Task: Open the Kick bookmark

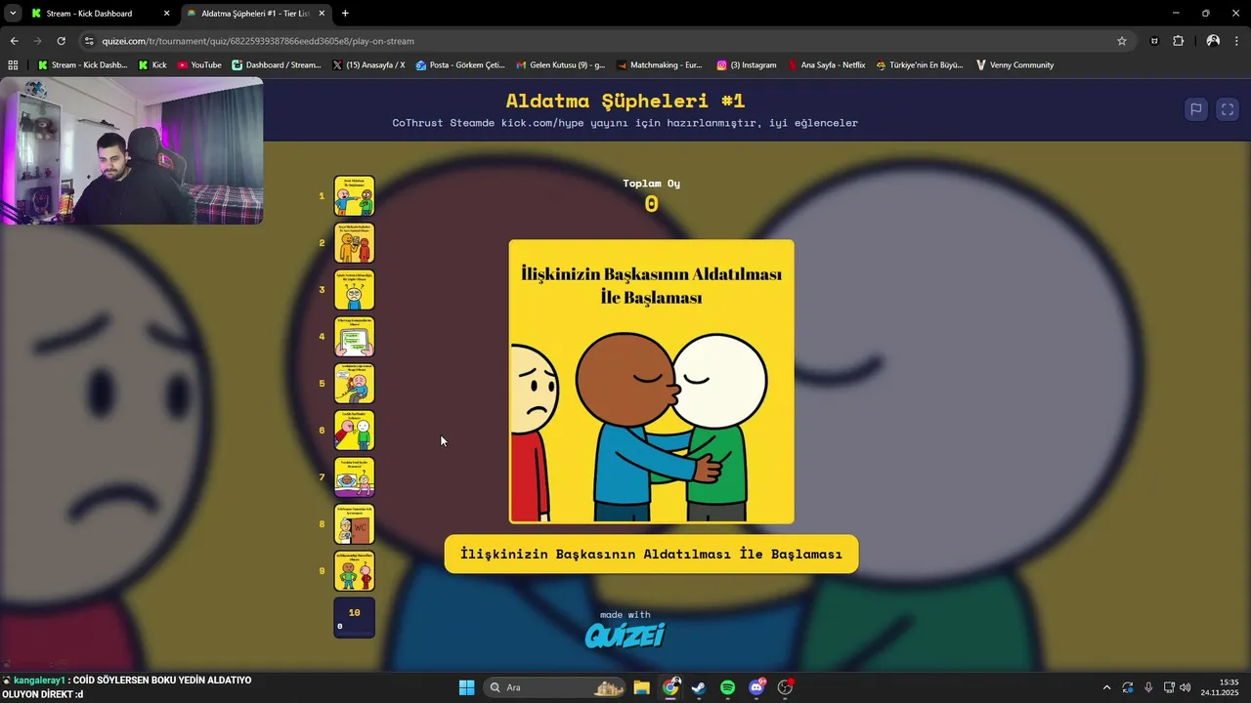Action: [x=152, y=65]
